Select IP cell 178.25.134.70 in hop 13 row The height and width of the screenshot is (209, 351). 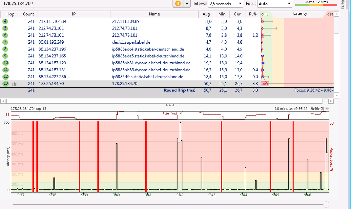pos(51,84)
